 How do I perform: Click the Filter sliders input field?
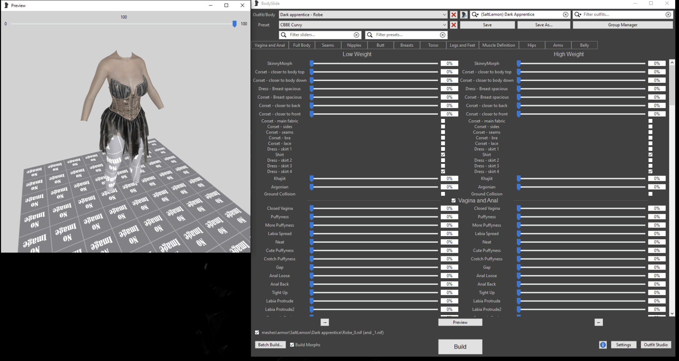(x=321, y=35)
